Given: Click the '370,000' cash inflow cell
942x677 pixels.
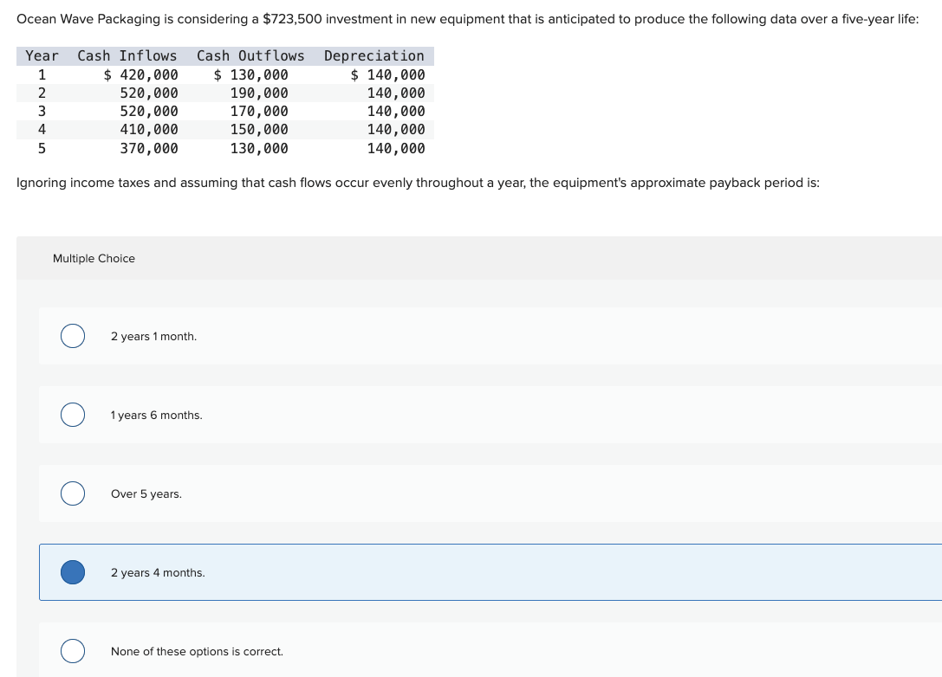Looking at the screenshot, I should click(149, 148).
